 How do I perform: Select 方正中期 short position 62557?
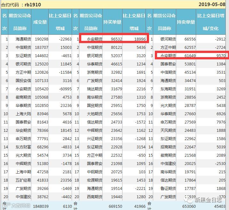point(190,47)
